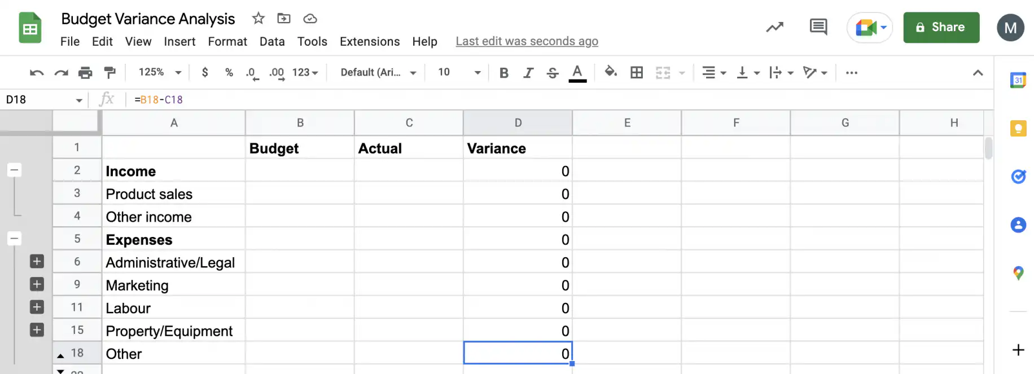Open the Extensions menu
This screenshot has height=374, width=1034.
(370, 42)
